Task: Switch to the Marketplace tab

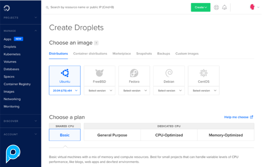Action: pyautogui.click(x=122, y=53)
